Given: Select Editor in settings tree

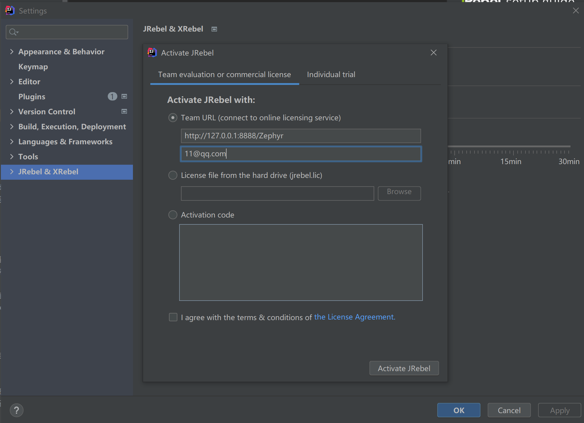Looking at the screenshot, I should pyautogui.click(x=29, y=82).
